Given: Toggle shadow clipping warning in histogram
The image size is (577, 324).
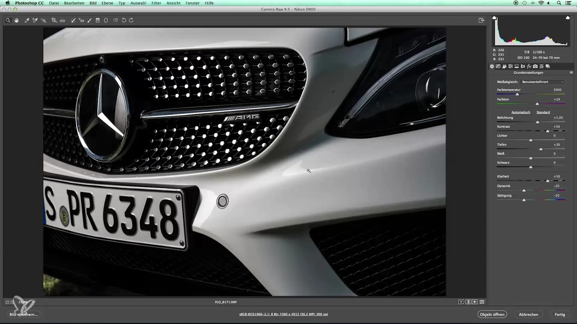Looking at the screenshot, I should pyautogui.click(x=494, y=18).
